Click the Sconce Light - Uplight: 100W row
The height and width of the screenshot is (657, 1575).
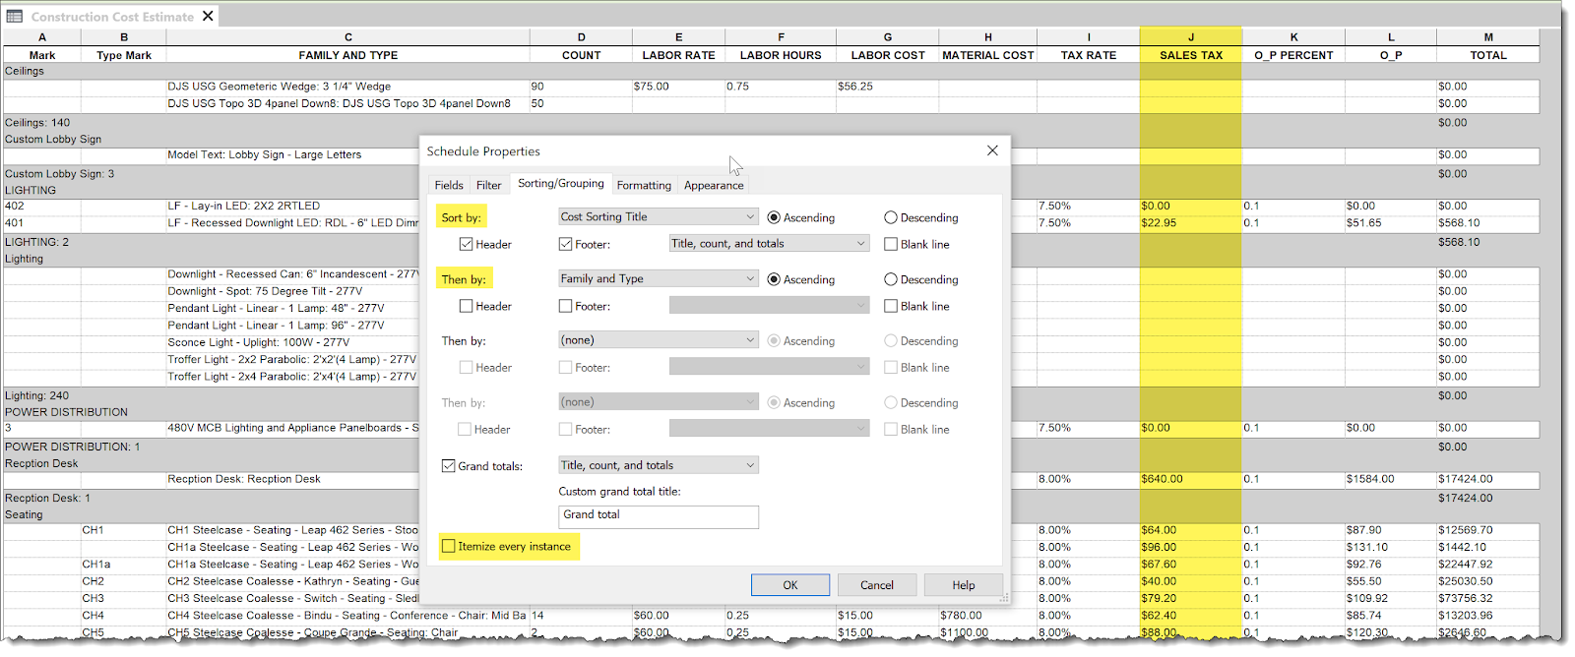(x=772, y=342)
